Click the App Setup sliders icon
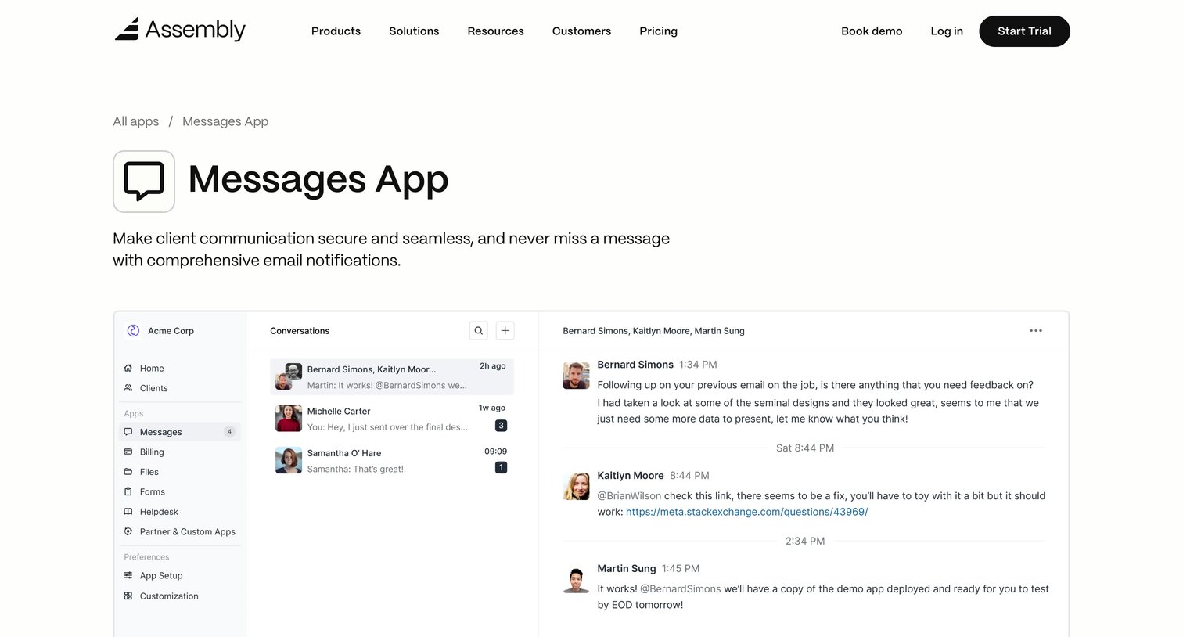Viewport: 1183px width, 637px height. point(128,575)
